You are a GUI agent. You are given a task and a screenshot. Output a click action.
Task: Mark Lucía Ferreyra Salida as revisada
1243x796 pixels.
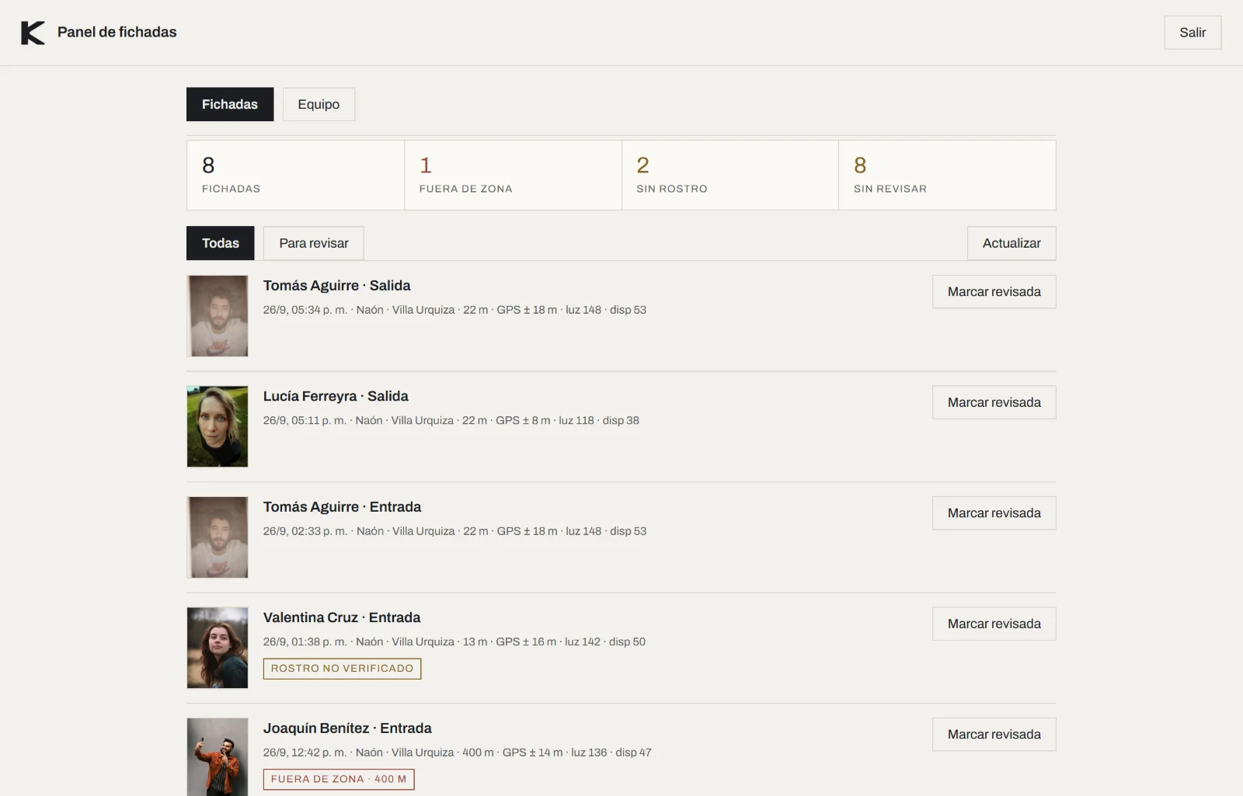(994, 402)
